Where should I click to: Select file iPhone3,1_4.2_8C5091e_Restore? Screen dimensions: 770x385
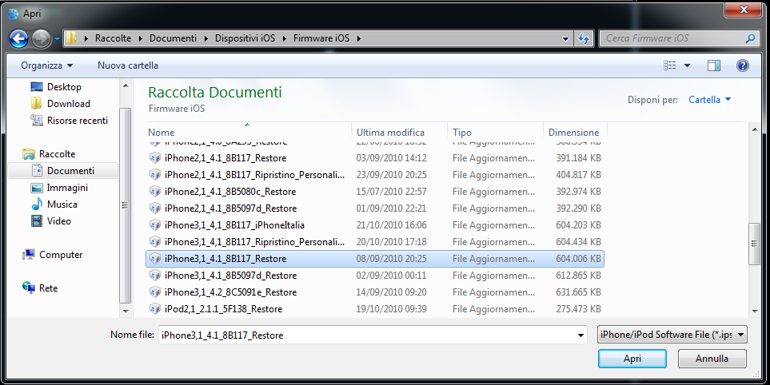375,292
